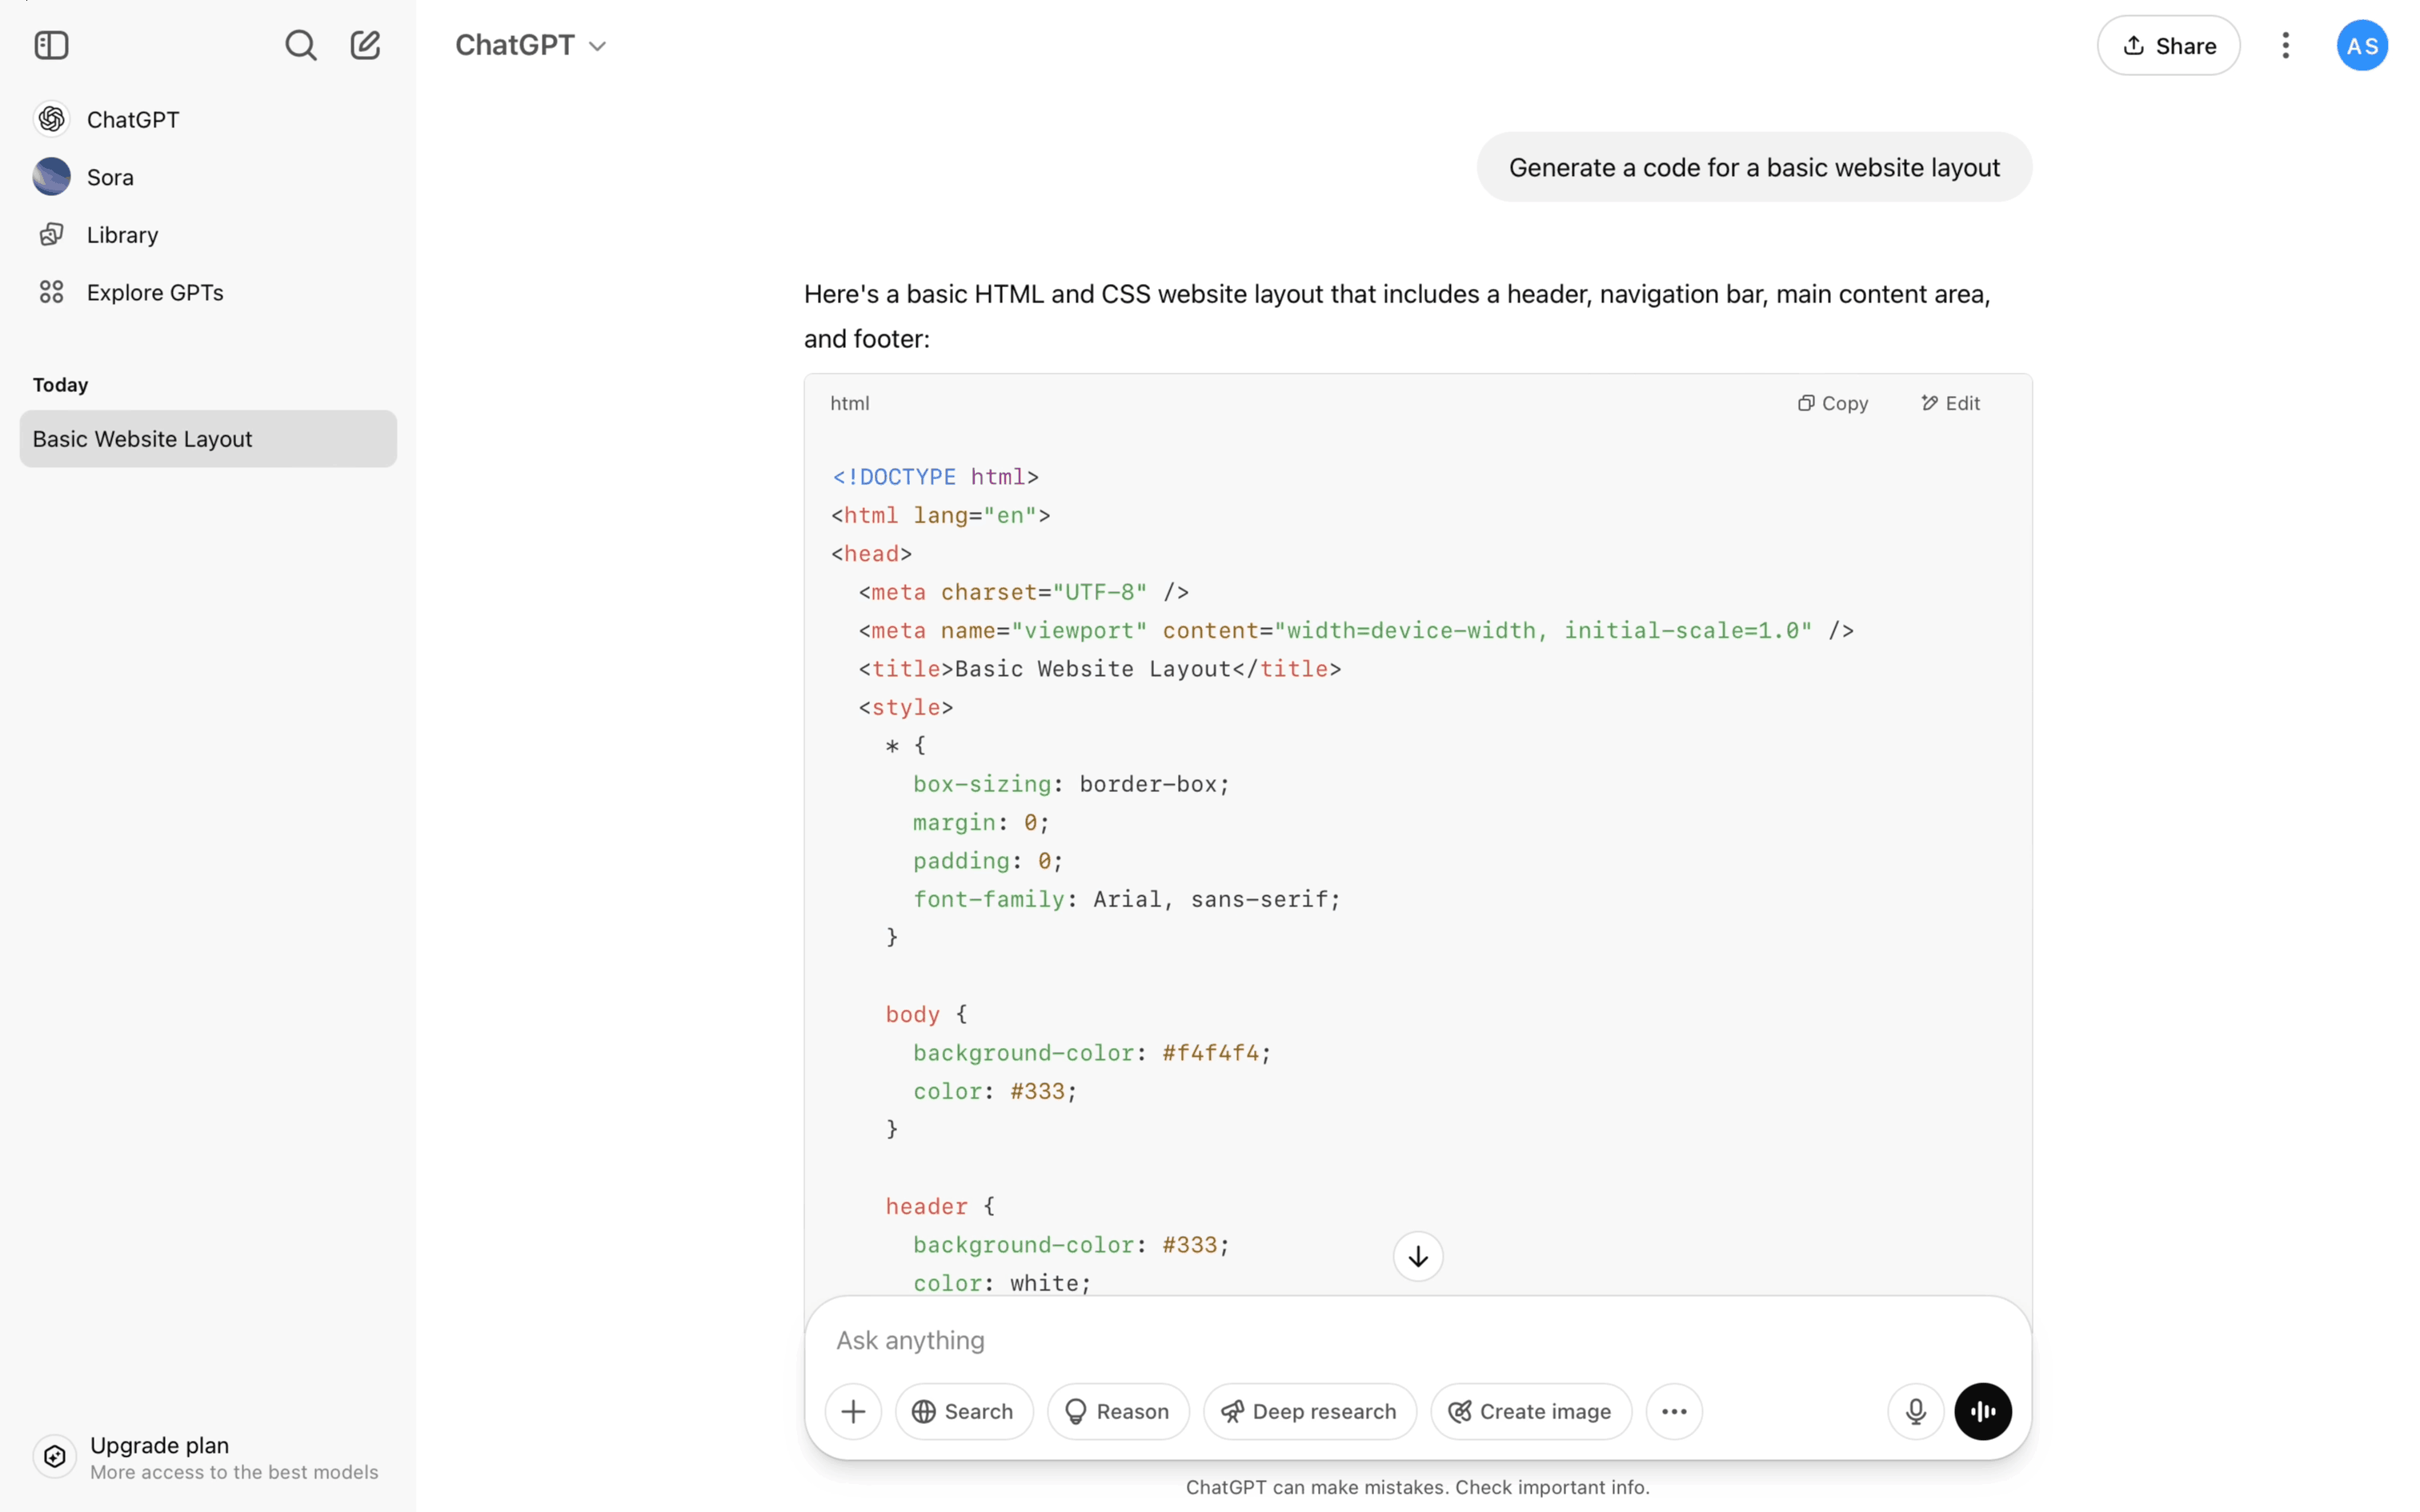Expand the ChatGPT model dropdown
The height and width of the screenshot is (1512, 2420).
(x=531, y=45)
